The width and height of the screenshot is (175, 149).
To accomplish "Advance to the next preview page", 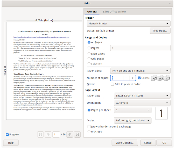I will 70,134.
